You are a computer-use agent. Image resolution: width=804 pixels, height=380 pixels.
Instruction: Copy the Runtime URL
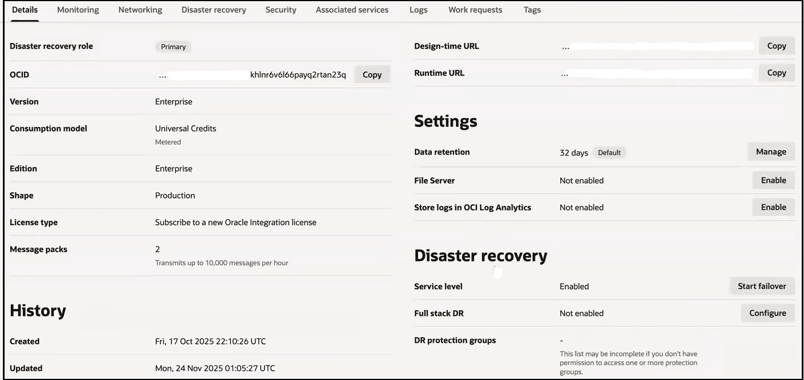[x=777, y=73]
